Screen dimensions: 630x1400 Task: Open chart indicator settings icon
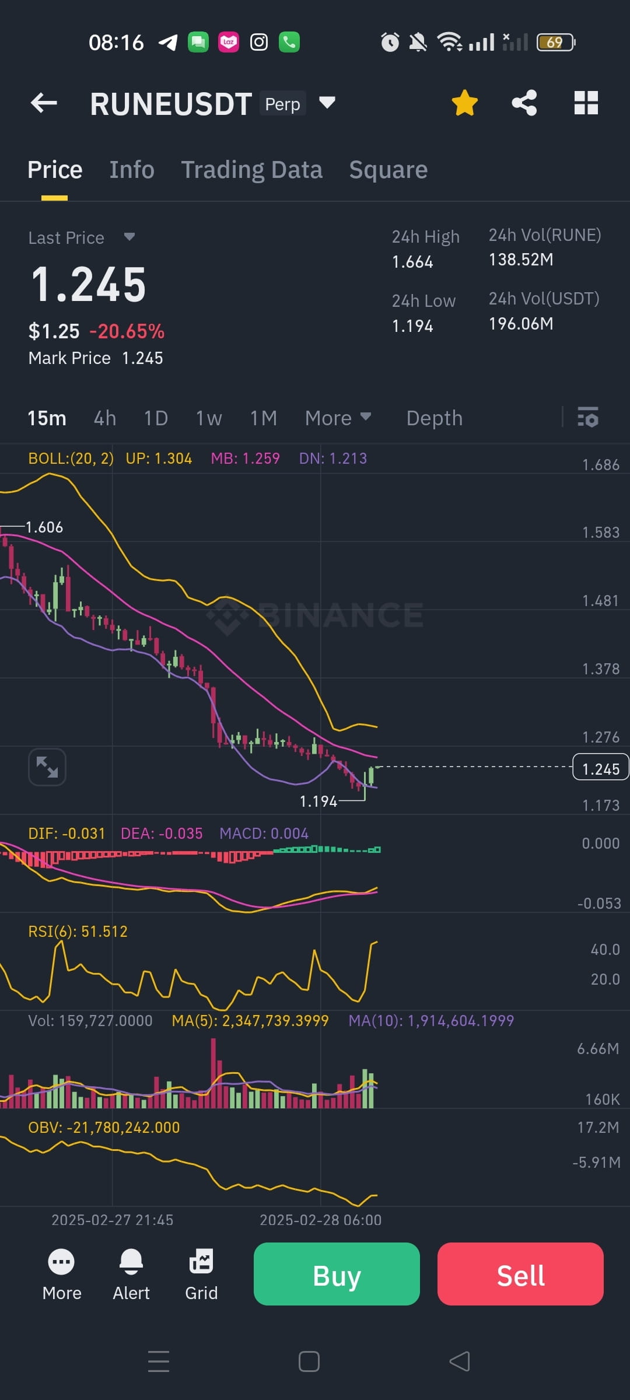click(x=587, y=418)
